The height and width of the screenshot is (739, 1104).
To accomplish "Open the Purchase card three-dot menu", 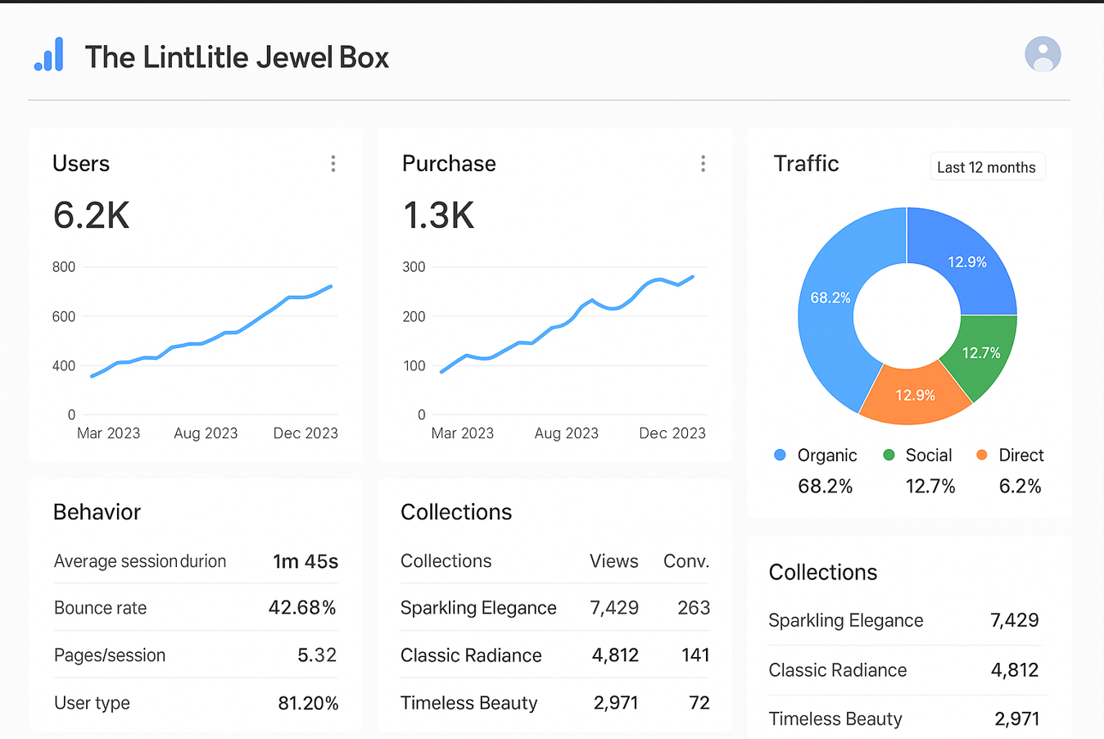I will (703, 164).
